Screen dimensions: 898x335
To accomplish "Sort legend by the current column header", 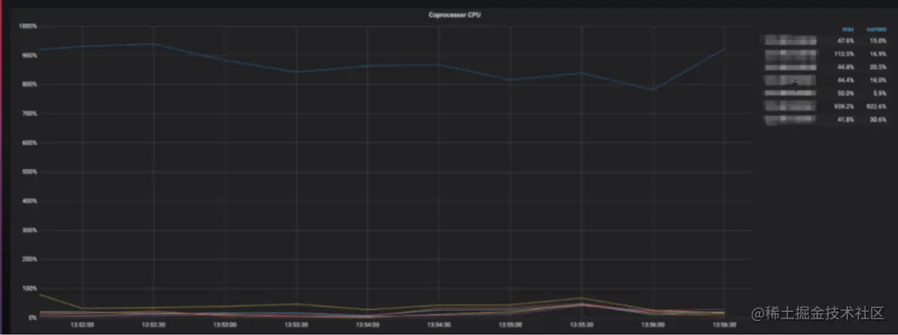I will point(876,28).
